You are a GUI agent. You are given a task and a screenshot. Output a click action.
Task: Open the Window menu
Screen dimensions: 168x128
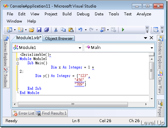tap(14, 21)
